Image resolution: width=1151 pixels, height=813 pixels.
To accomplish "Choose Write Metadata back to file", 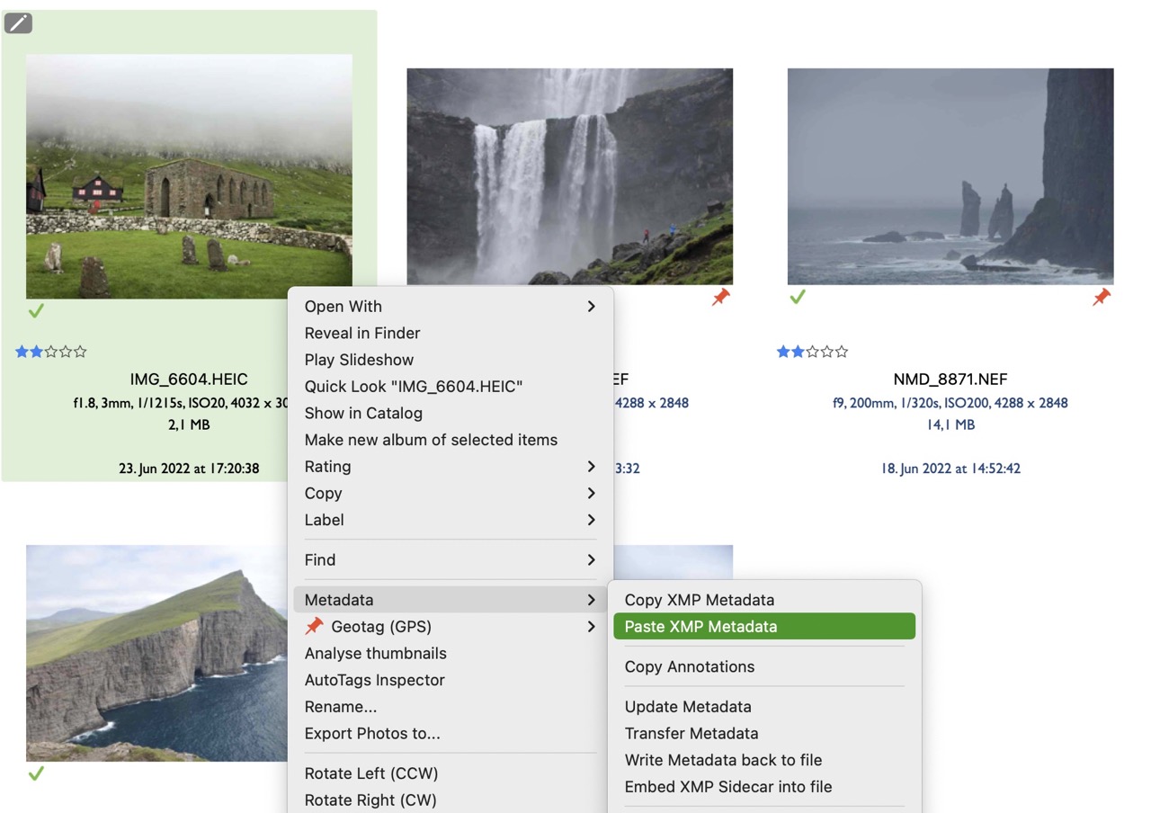I will pyautogui.click(x=723, y=760).
